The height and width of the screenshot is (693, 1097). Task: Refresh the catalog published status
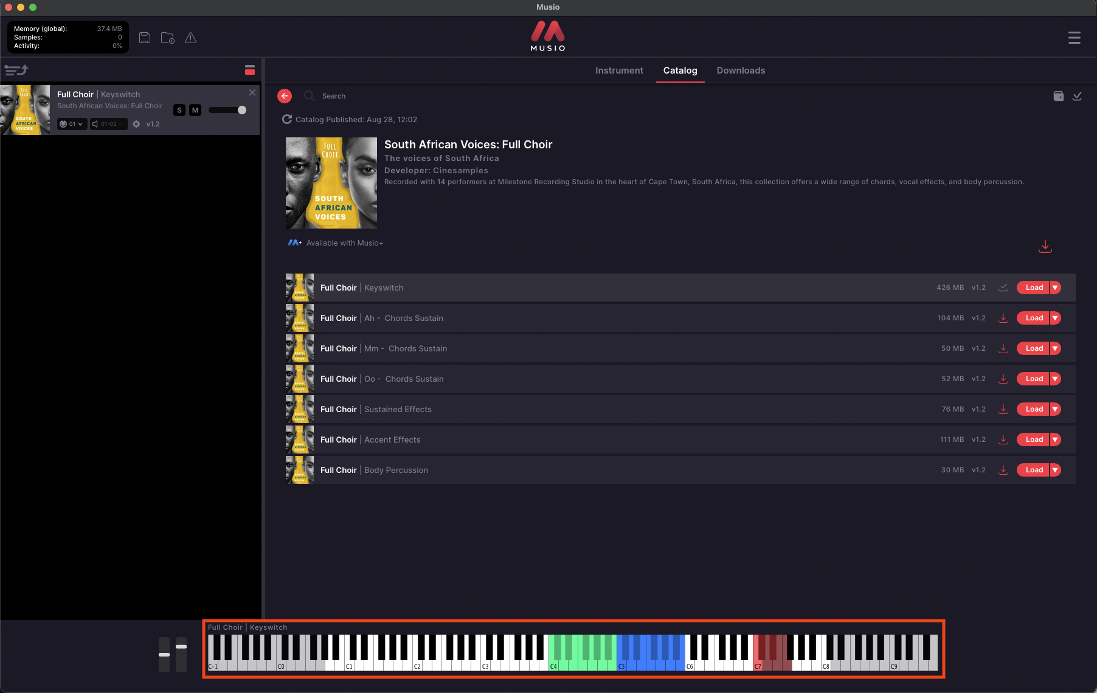[x=287, y=119]
